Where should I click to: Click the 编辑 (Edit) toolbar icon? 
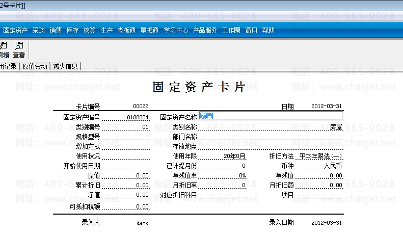click(4, 50)
